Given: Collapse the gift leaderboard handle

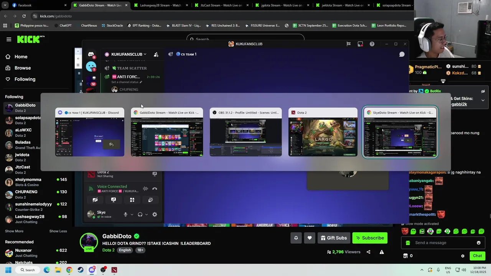Looking at the screenshot, I should pyautogui.click(x=443, y=81).
